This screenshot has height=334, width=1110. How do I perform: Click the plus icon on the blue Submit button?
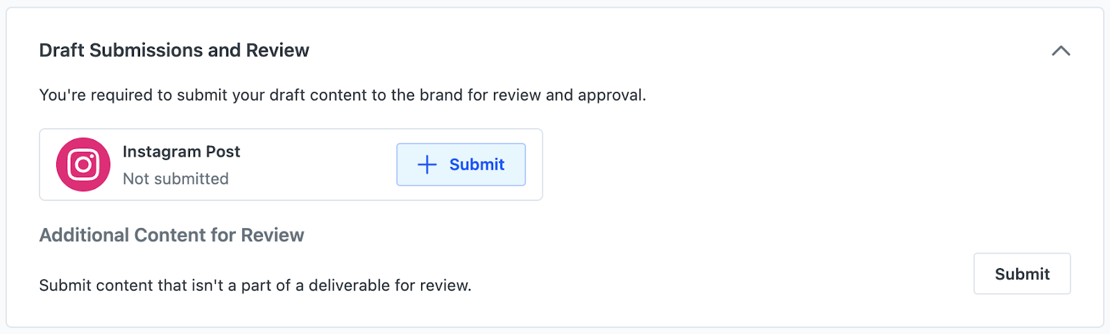(427, 164)
